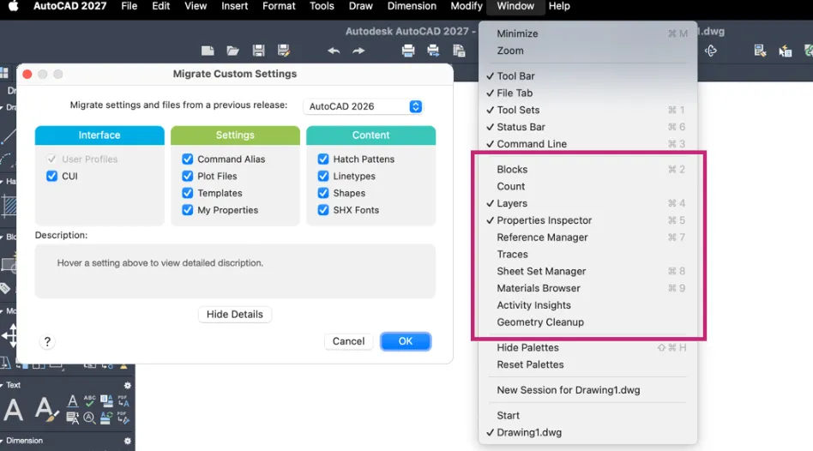The height and width of the screenshot is (451, 813).
Task: Open the Apple menu
Action: (13, 6)
